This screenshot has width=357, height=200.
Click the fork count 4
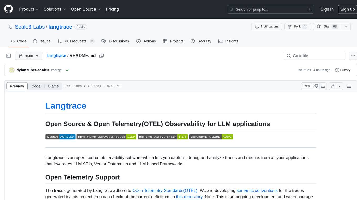pyautogui.click(x=304, y=27)
